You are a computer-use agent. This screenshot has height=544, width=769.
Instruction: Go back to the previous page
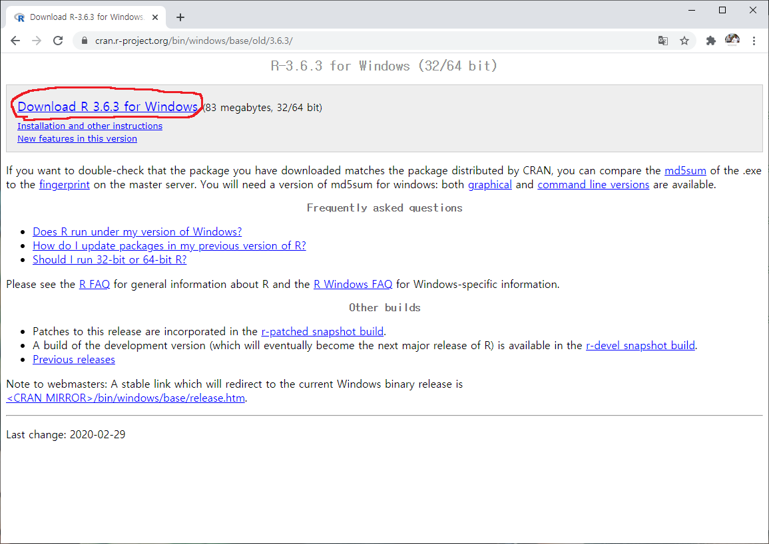(x=15, y=41)
